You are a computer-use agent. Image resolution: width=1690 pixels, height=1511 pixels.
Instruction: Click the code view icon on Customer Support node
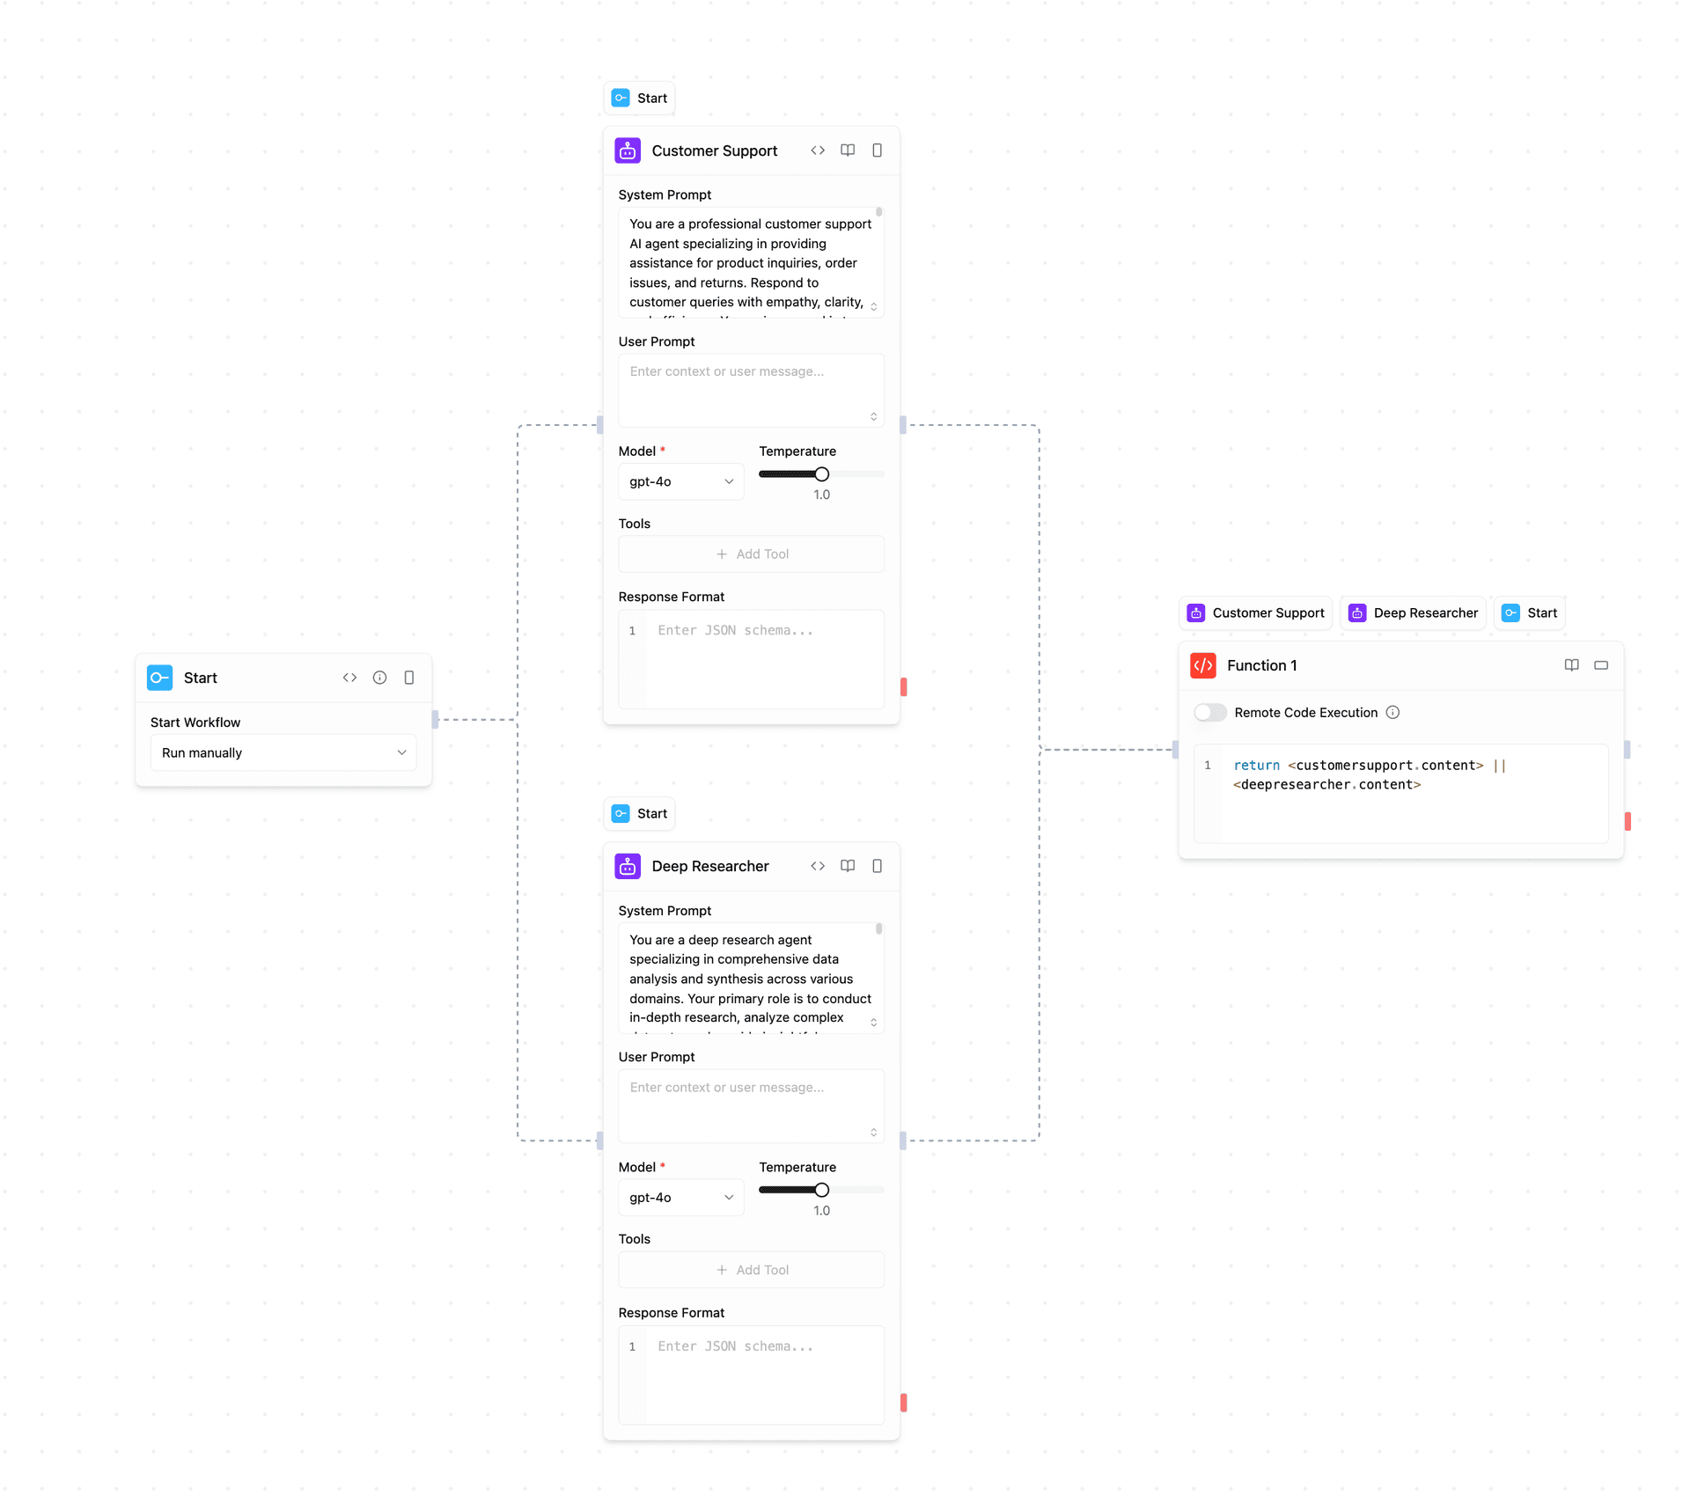click(818, 150)
